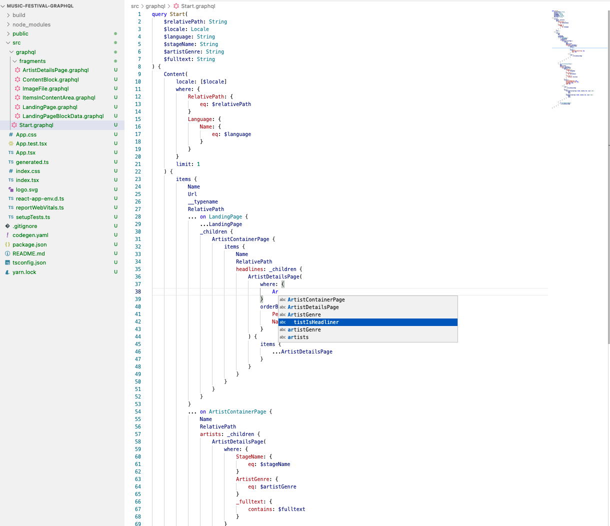Click the git diamond icon beside .gitignore
Screen dimensions: 610x526
click(x=7, y=226)
